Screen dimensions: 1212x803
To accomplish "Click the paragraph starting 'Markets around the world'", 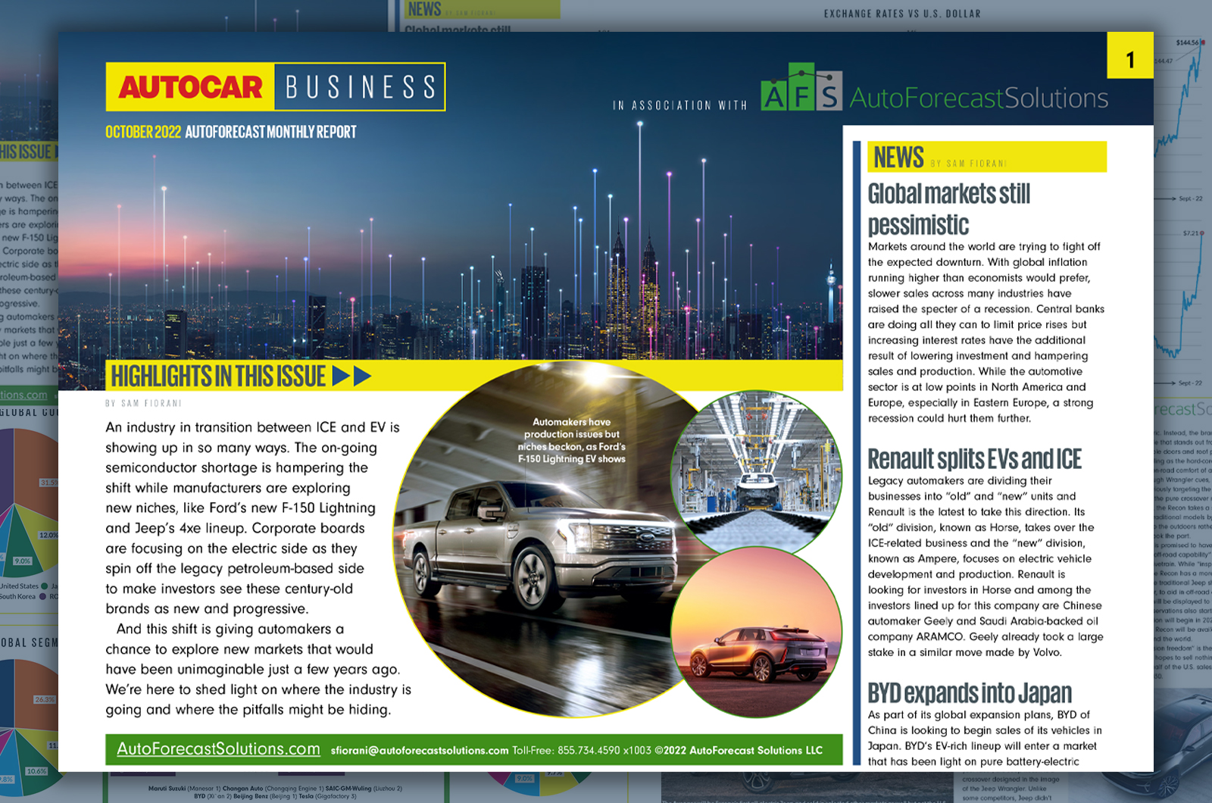I will [986, 333].
